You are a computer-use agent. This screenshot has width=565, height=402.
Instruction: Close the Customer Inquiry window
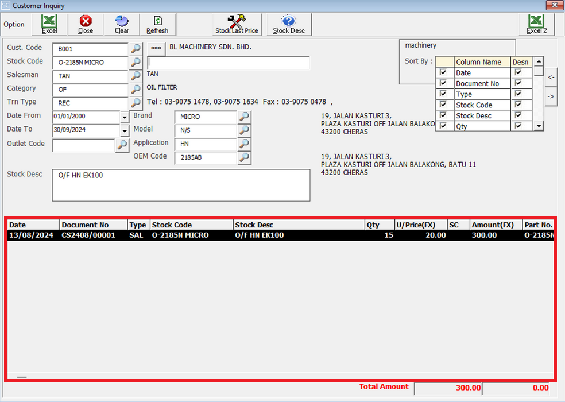point(554,5)
